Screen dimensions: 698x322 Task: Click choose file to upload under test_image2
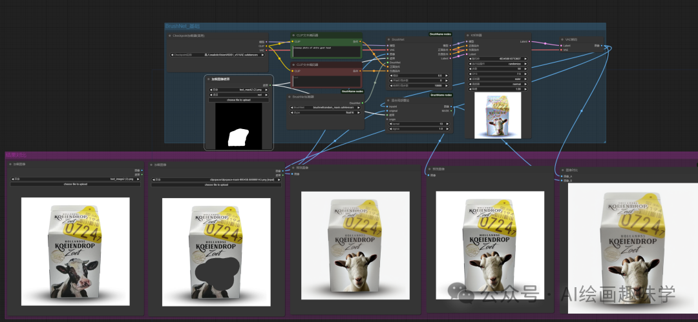tap(75, 184)
